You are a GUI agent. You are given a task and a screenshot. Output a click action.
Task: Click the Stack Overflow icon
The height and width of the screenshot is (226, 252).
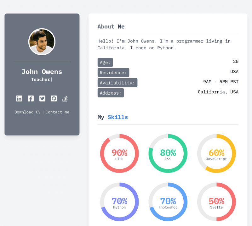(x=65, y=98)
